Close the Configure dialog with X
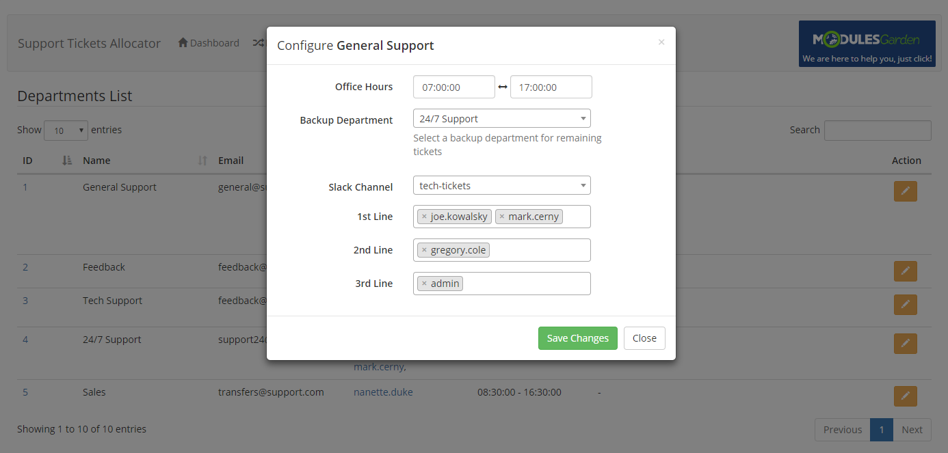Screen dimensions: 948x453 click(661, 42)
